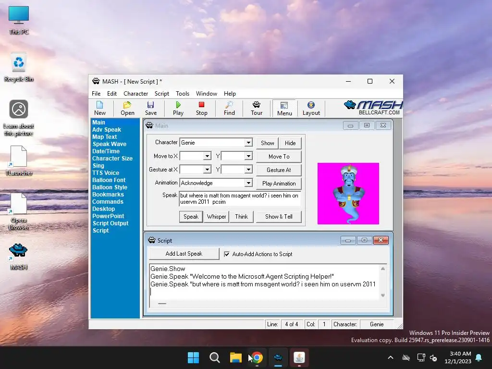
Task: Click the Show character button
Action: [x=267, y=143]
